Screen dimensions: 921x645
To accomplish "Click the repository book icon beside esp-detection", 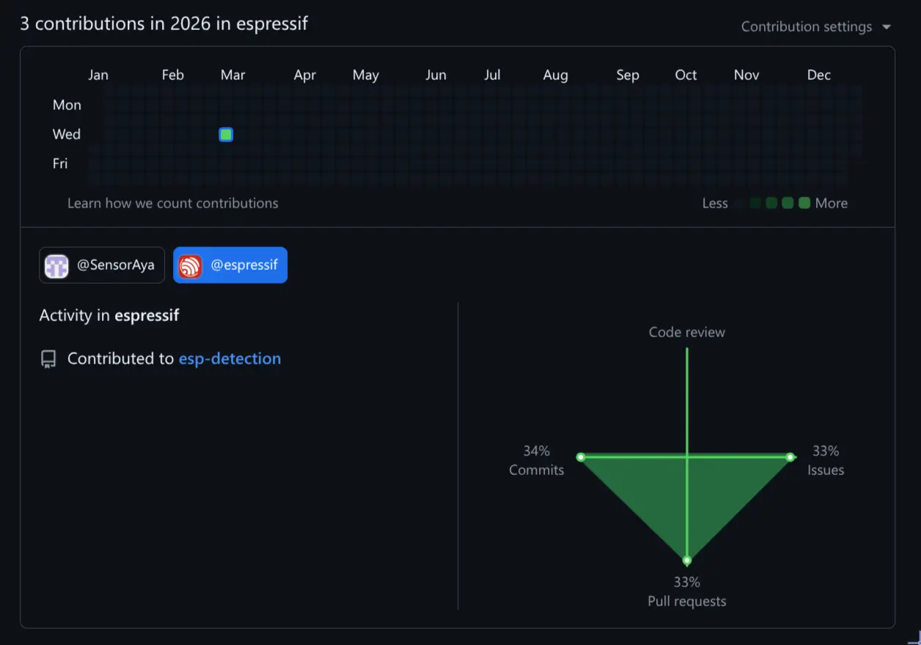I will coord(48,358).
